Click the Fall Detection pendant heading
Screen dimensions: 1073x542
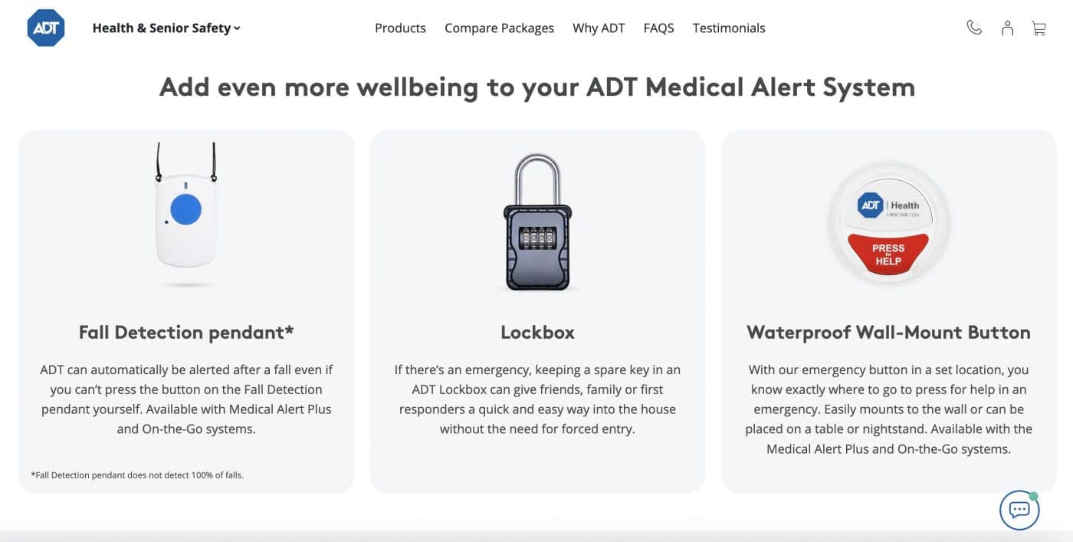coord(185,332)
